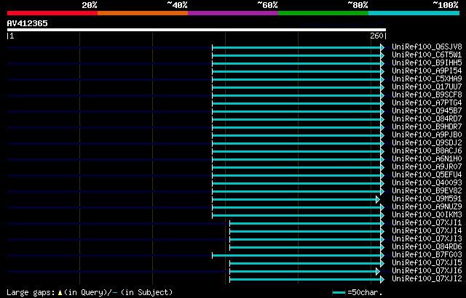
Task: Select the UniRef100_B9SCF8 label
Action: (427, 95)
